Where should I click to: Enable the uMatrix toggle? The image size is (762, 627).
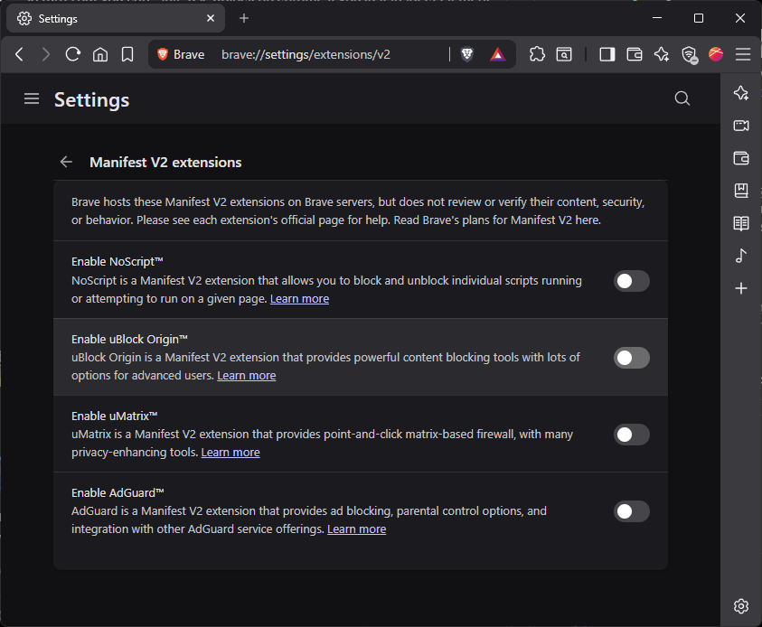(631, 435)
